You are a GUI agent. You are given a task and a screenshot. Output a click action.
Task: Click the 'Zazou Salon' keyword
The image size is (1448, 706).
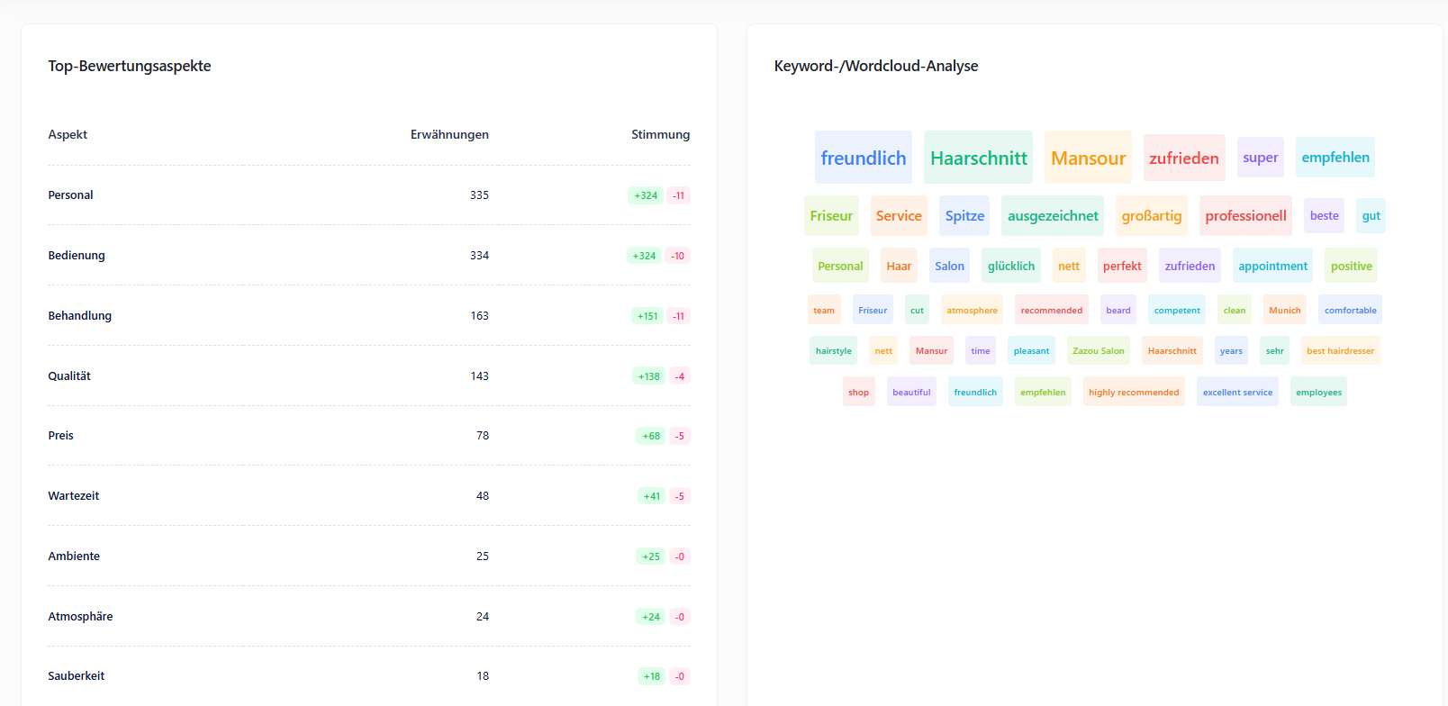coord(1098,351)
